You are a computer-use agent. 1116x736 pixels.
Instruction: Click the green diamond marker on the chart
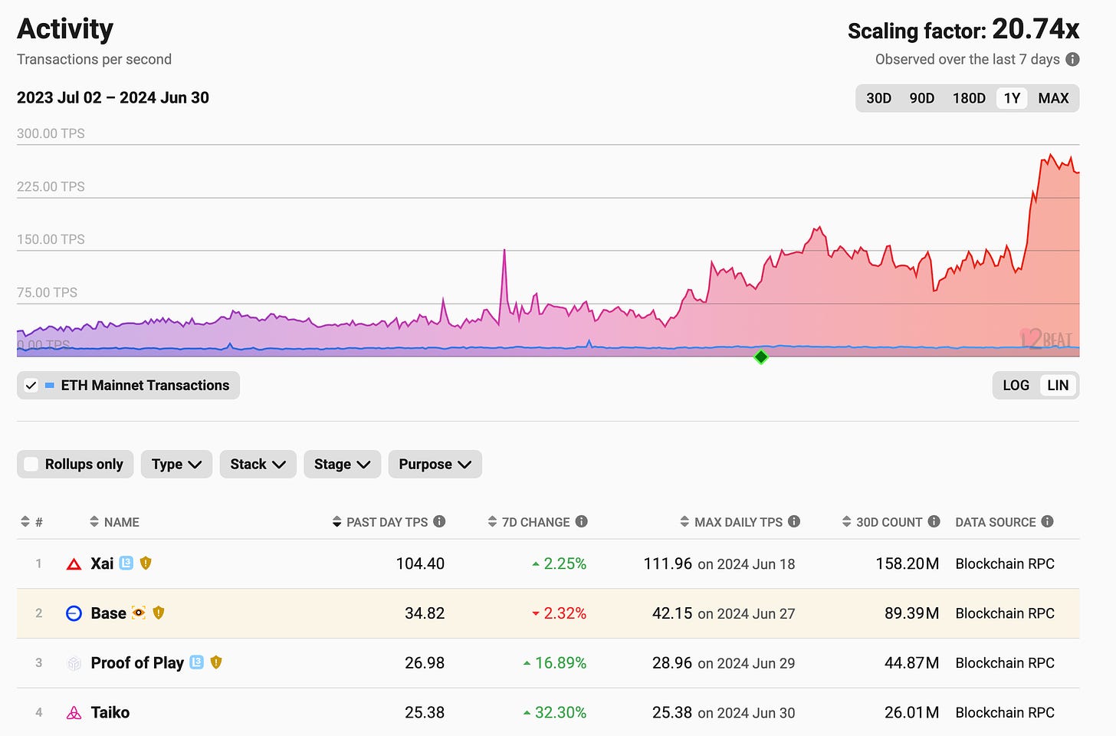(x=761, y=357)
